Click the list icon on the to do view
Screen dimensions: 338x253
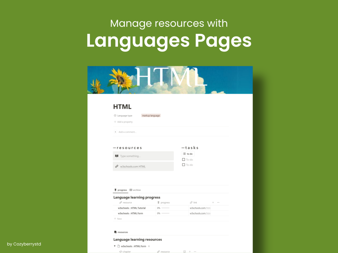pyautogui.click(x=184, y=154)
